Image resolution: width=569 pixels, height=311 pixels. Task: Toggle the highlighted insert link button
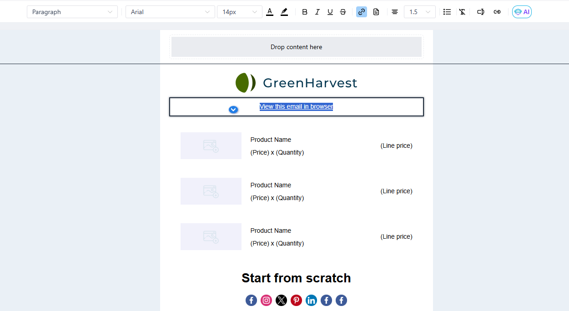tap(362, 12)
